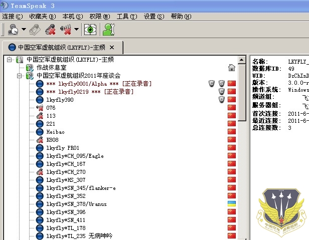This screenshot has height=240, width=309.
Task: Click the 作战休息室 channel icon
Action: point(30,68)
